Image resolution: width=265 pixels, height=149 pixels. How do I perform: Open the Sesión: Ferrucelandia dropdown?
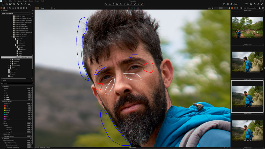[16, 13]
